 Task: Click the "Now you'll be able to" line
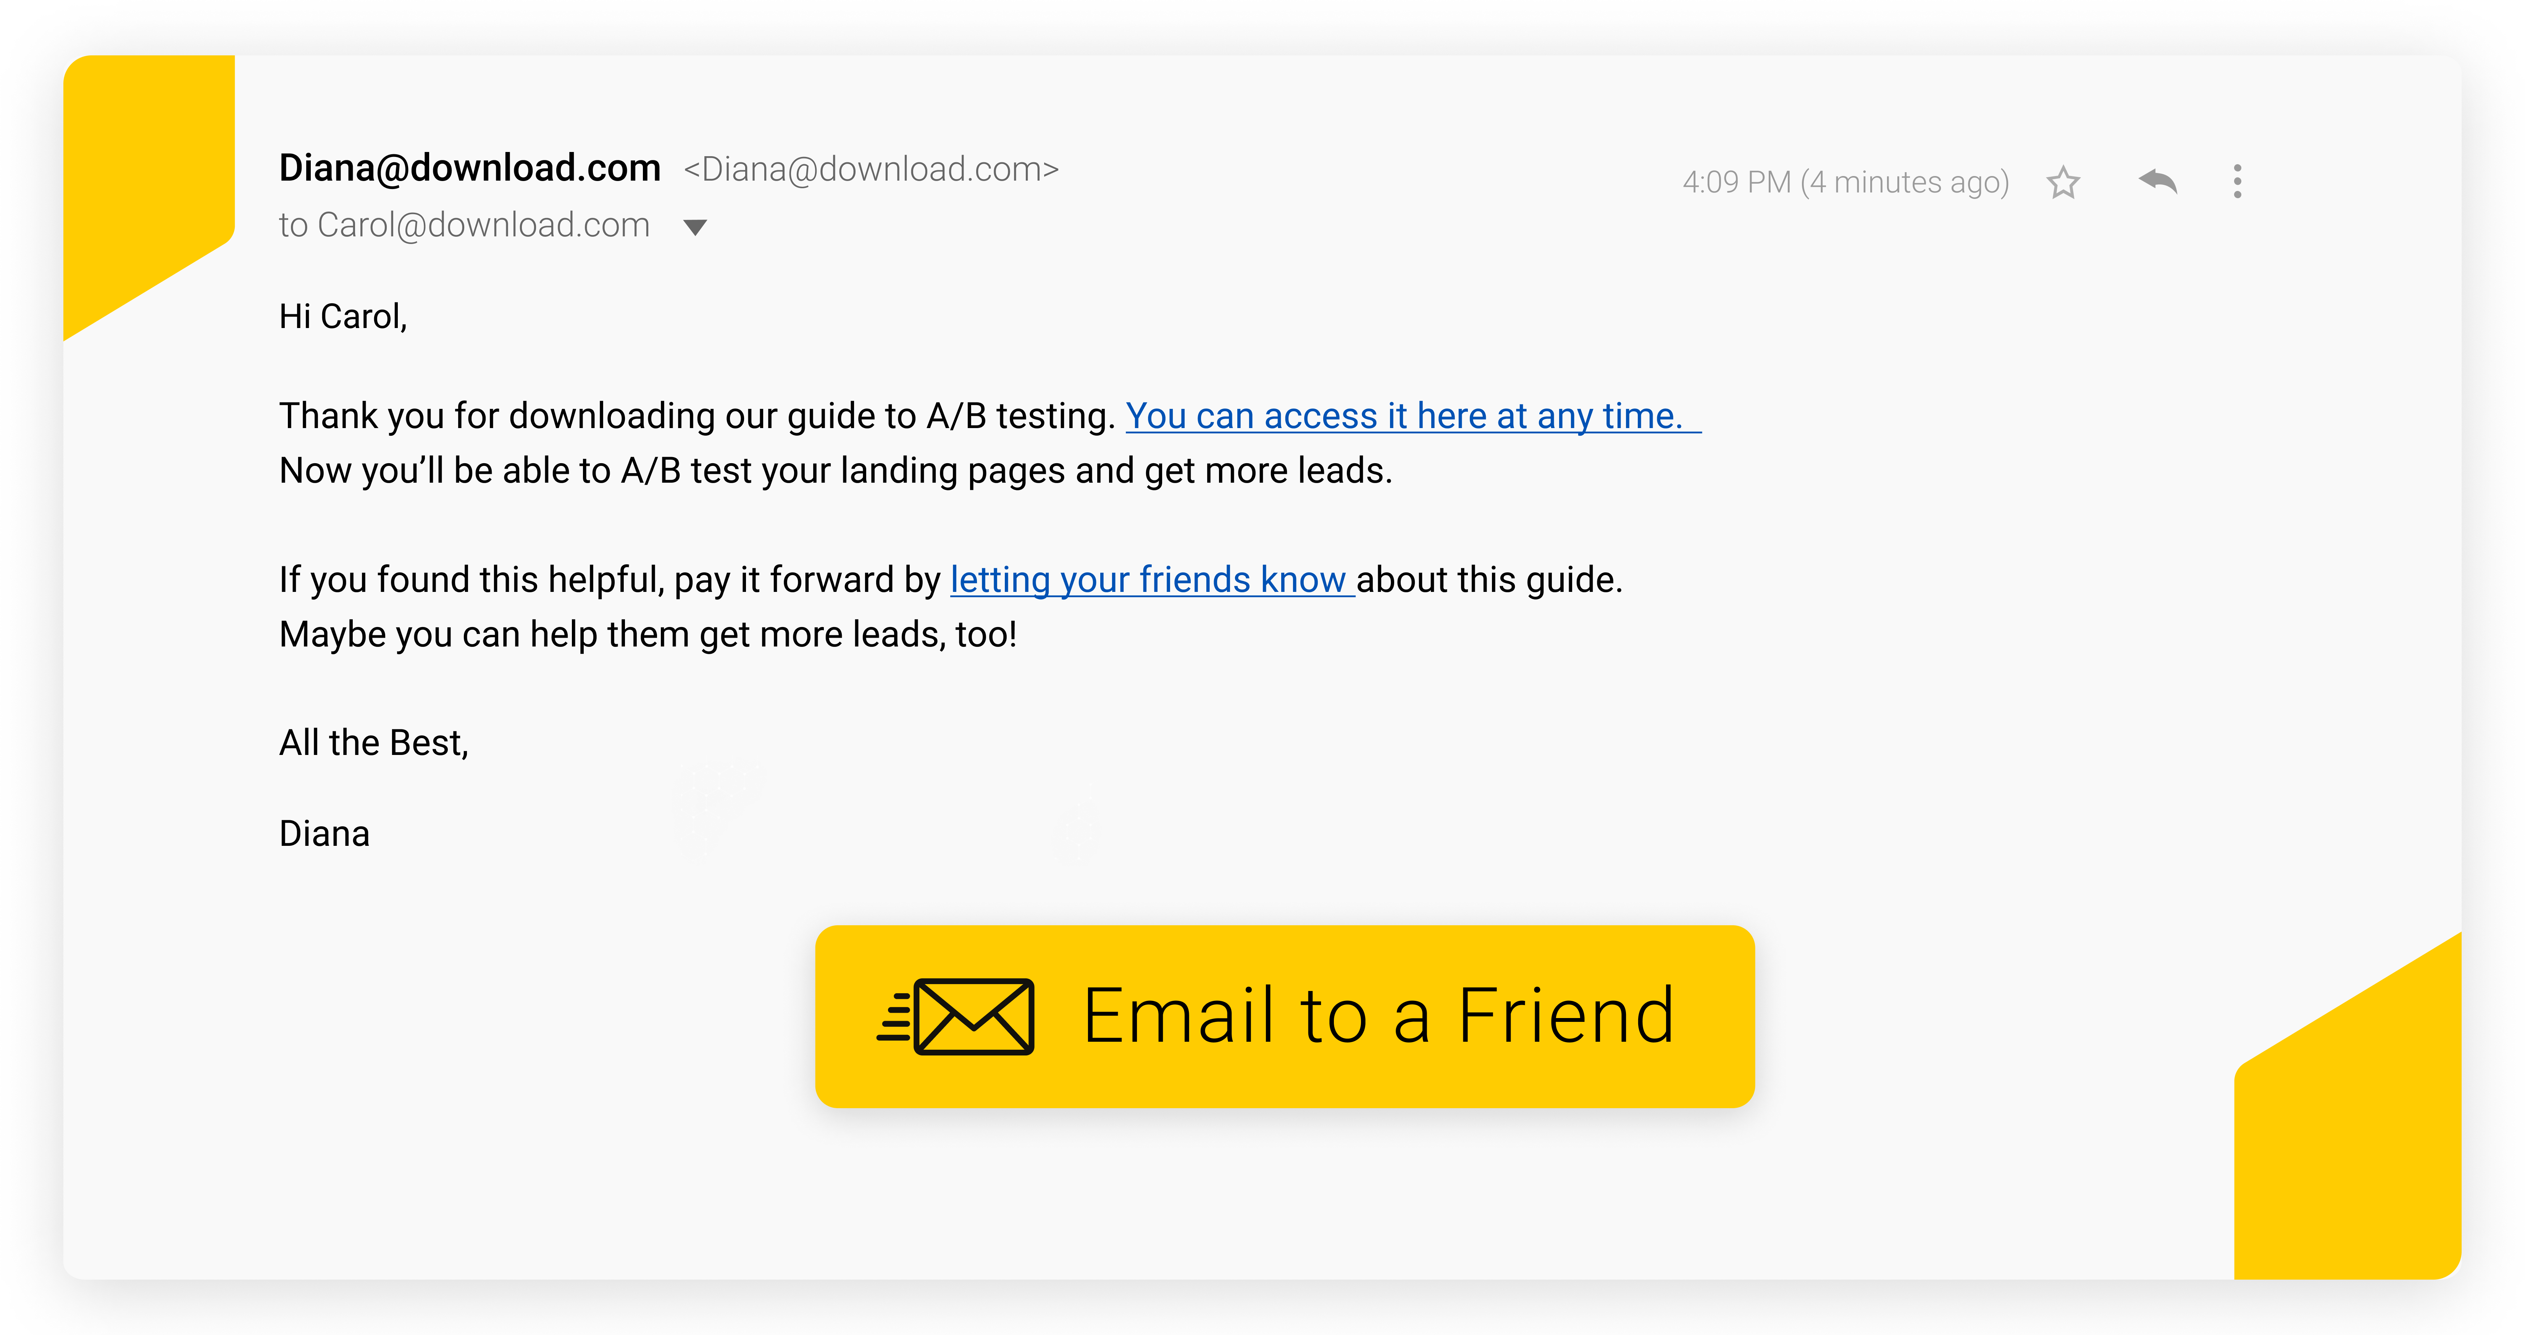point(835,472)
